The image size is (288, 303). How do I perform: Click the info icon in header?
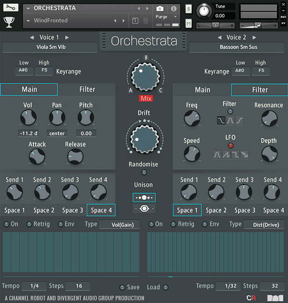tap(174, 8)
